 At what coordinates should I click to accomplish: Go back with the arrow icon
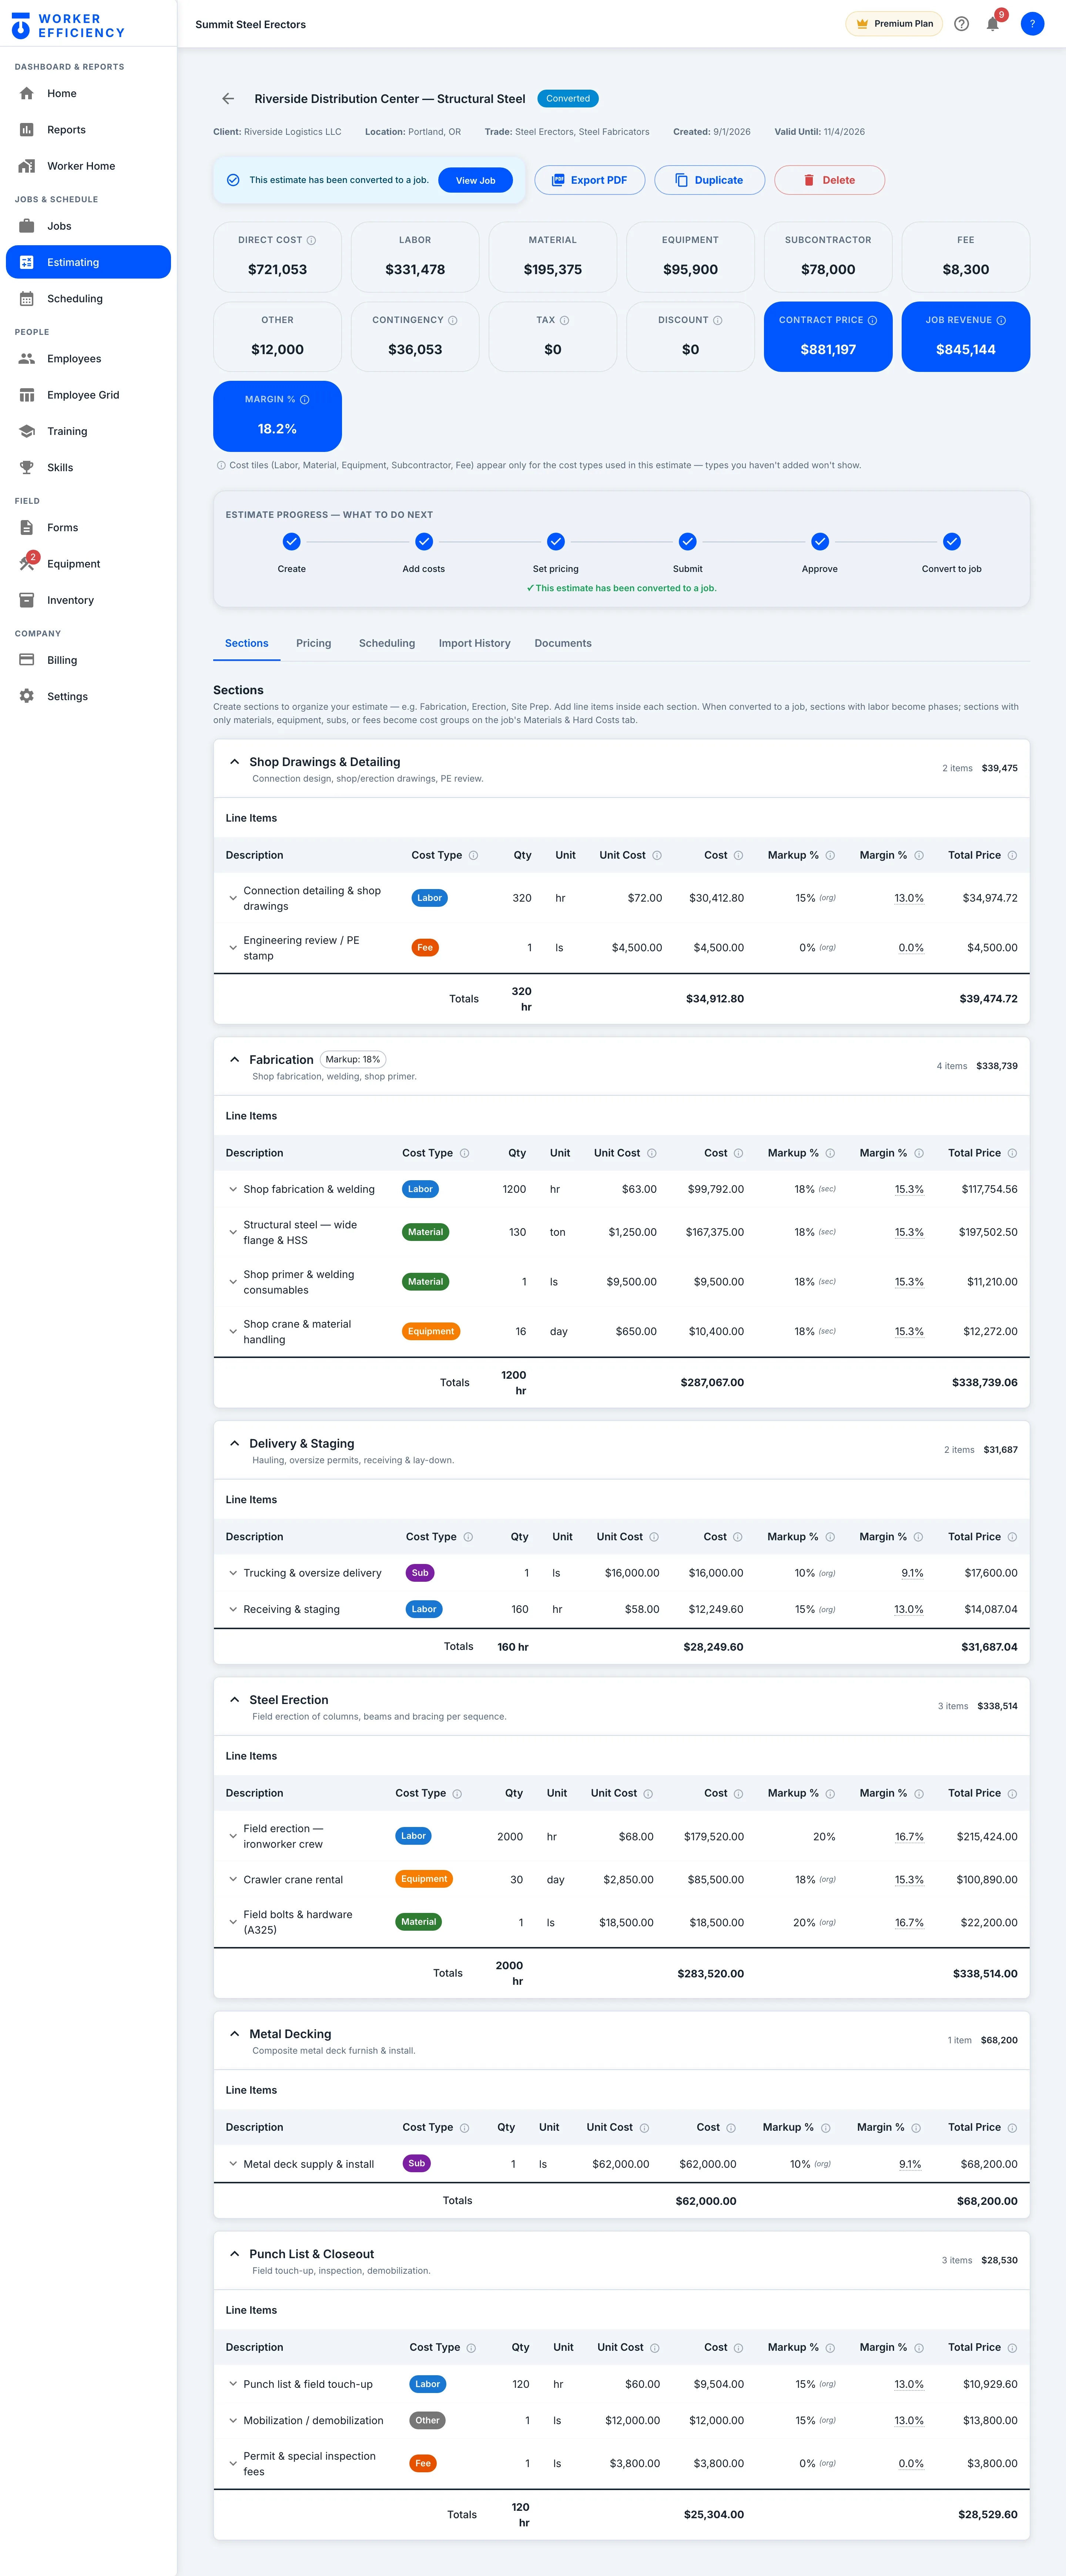click(228, 99)
